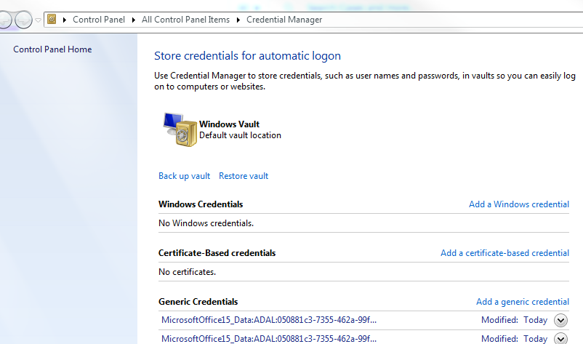The height and width of the screenshot is (344, 583).
Task: Click the Windows Credentials section heading
Action: [x=201, y=204]
